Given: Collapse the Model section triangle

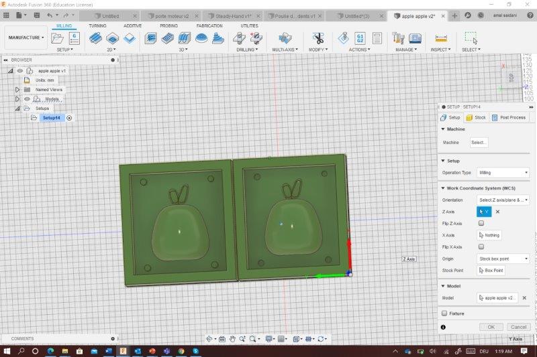Looking at the screenshot, I should click(x=443, y=286).
